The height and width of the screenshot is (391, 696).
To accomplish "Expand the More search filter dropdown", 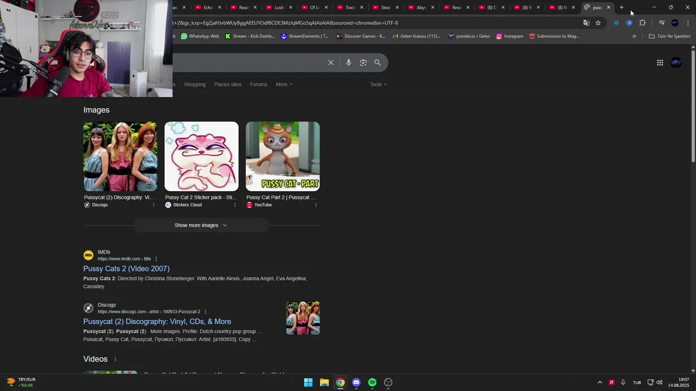I will [x=284, y=84].
